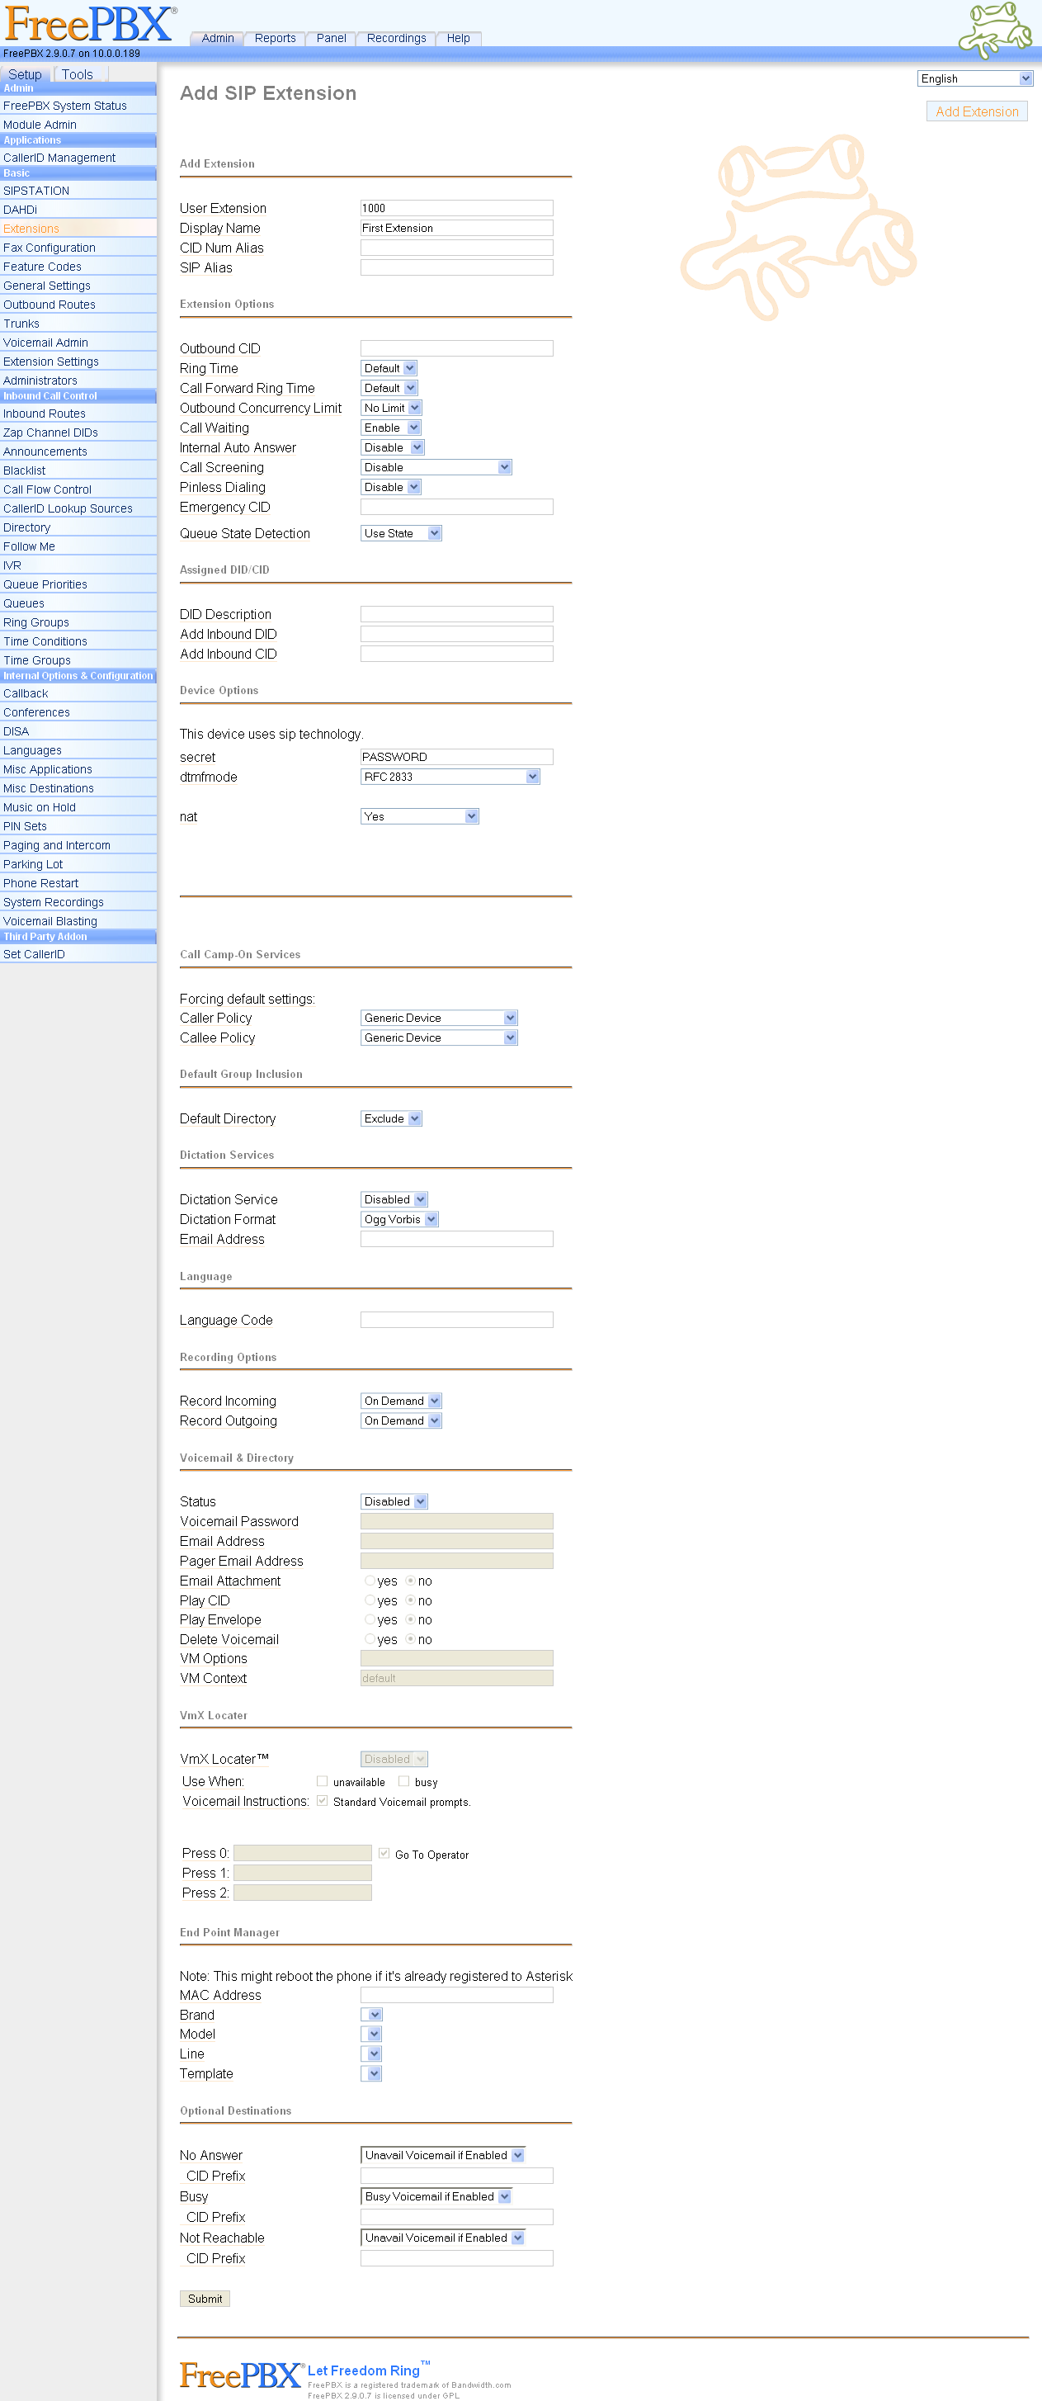The width and height of the screenshot is (1042, 2401).
Task: Go to Outbound Routes in sidebar
Action: pyautogui.click(x=50, y=305)
